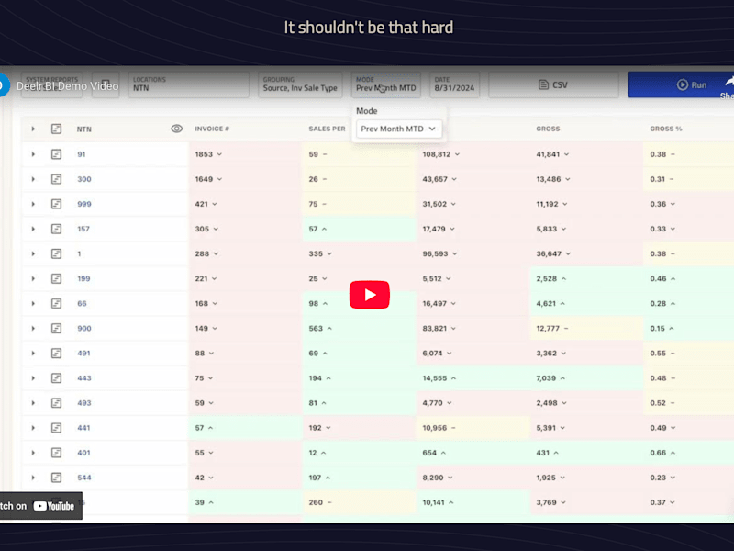Open the Locations NTN filter
734x551 pixels.
[x=188, y=84]
